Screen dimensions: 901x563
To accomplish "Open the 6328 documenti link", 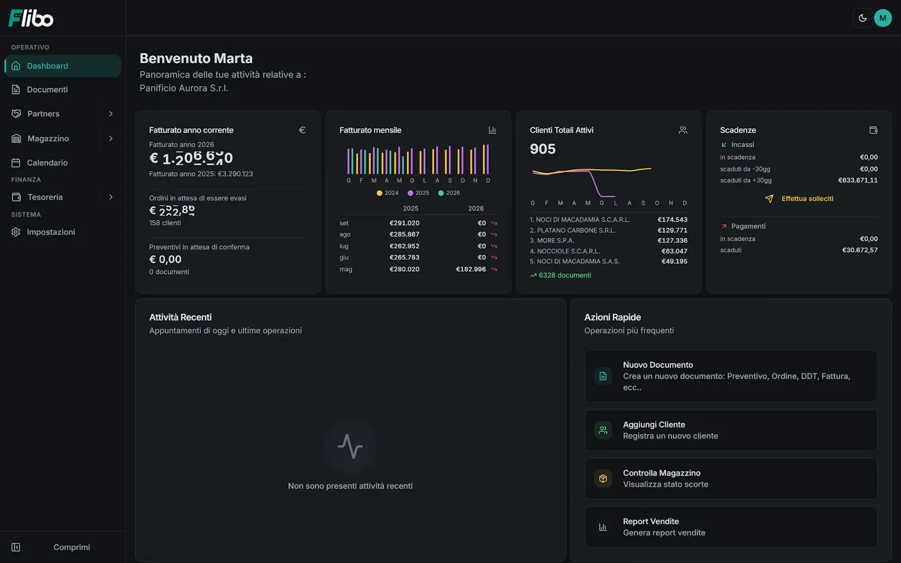I will coord(560,275).
